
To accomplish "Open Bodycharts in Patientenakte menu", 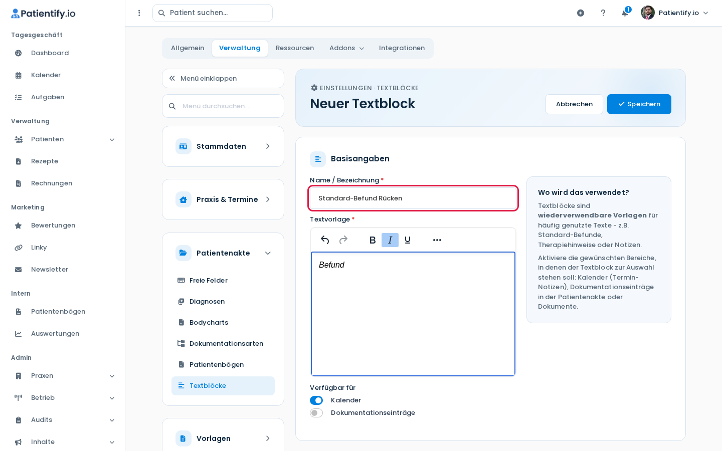I will [223, 323].
